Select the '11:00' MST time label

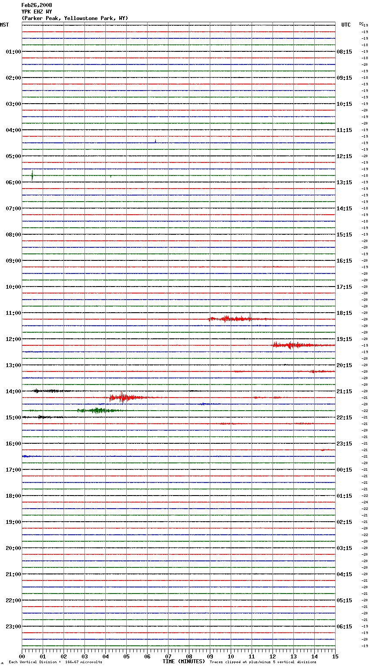[13, 313]
